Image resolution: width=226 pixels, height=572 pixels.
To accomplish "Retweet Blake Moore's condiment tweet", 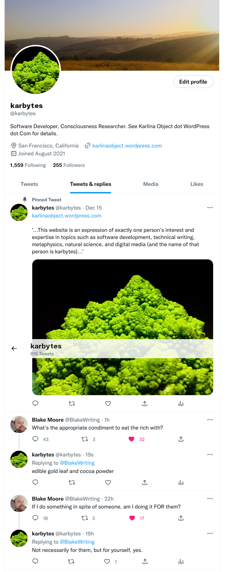I will (85, 439).
